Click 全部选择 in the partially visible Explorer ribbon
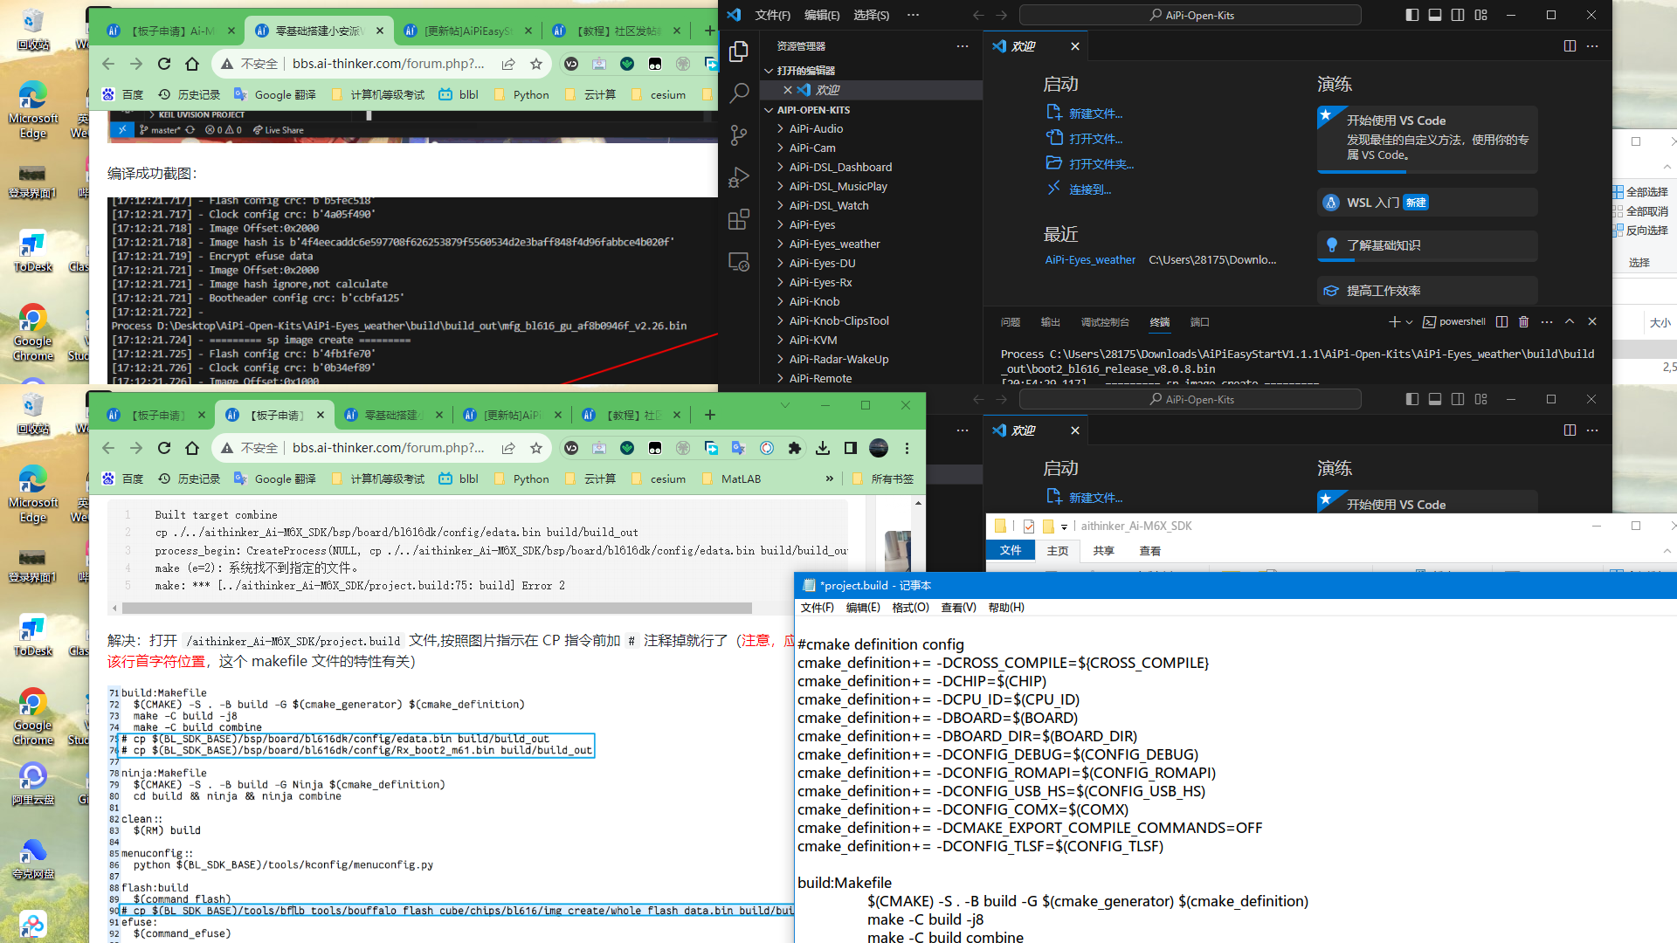Image resolution: width=1677 pixels, height=943 pixels. pyautogui.click(x=1641, y=192)
